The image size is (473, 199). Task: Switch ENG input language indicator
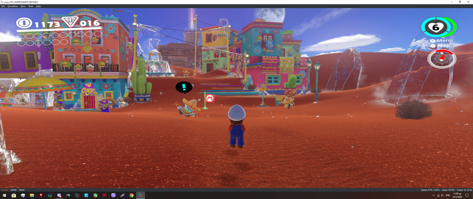point(448,195)
